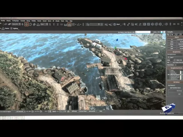Click the Entity object type button
183x137 pixels.
point(172,44)
